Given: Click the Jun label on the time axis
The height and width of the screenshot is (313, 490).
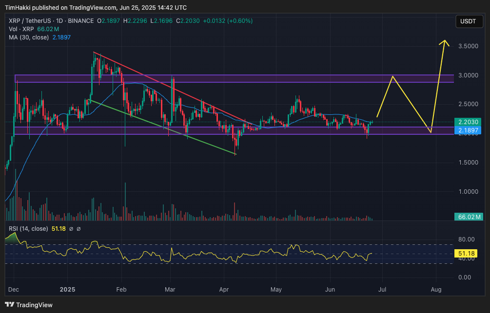Looking at the screenshot, I should pyautogui.click(x=330, y=290).
